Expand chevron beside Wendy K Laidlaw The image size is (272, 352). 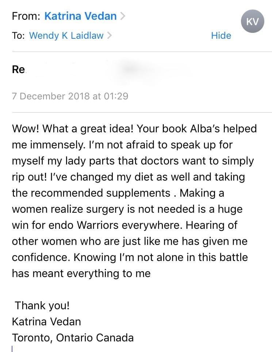coord(109,35)
